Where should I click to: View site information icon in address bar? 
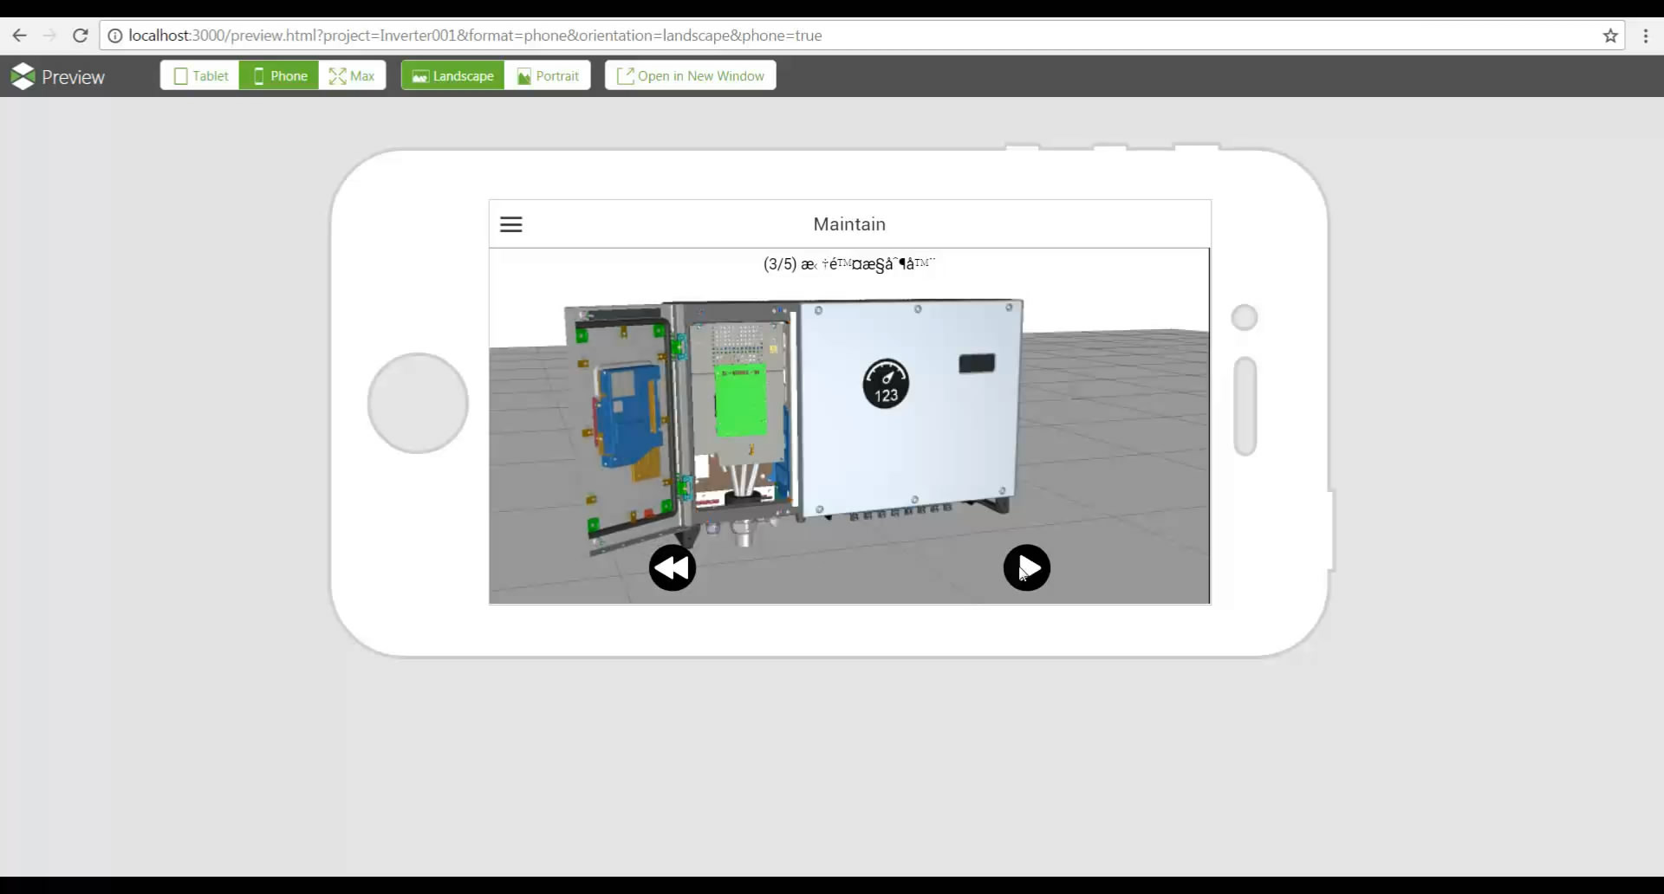click(x=114, y=36)
